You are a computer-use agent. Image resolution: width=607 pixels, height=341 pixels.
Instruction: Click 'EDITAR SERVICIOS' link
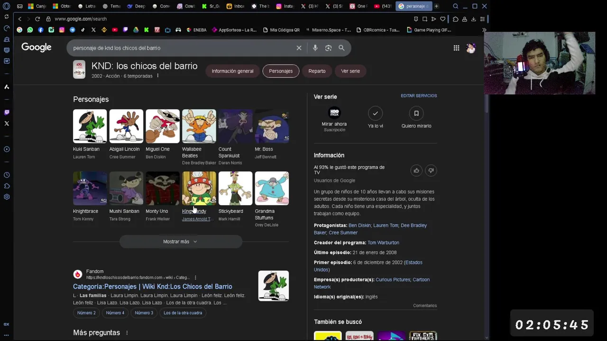pos(419,96)
